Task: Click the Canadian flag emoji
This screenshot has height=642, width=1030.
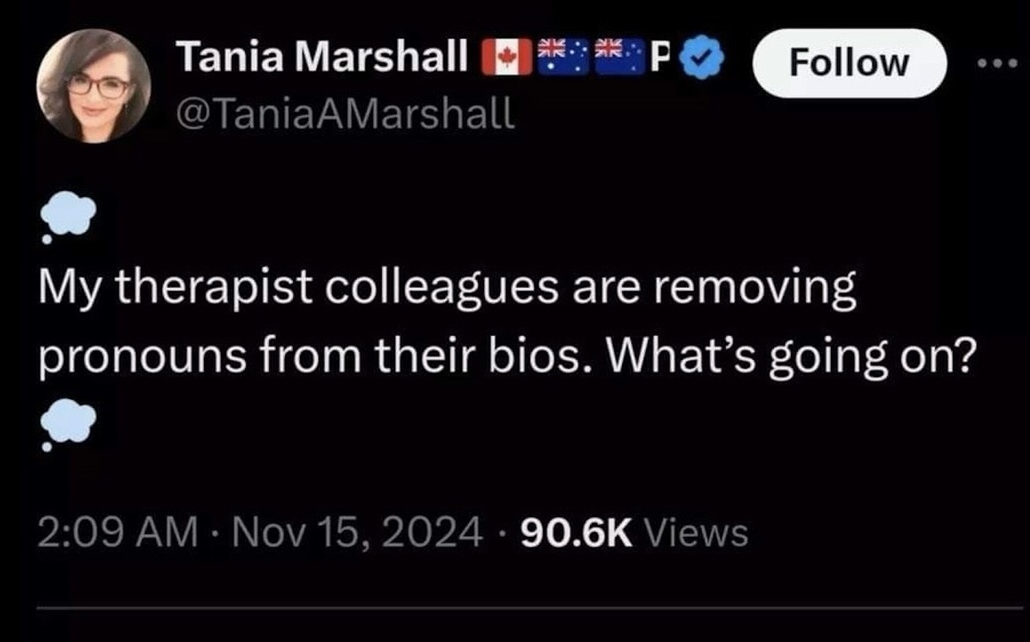Action: click(507, 57)
